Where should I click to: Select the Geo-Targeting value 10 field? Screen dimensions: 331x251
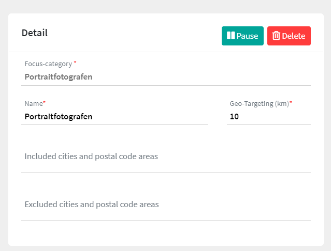(x=268, y=117)
